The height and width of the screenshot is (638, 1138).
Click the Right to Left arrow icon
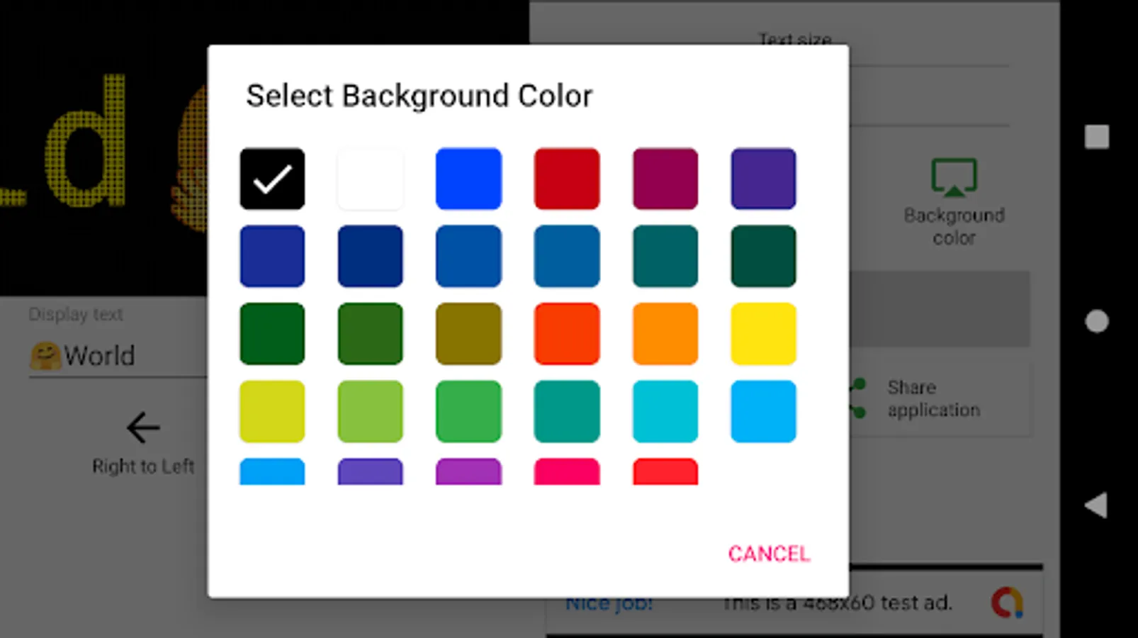[142, 427]
